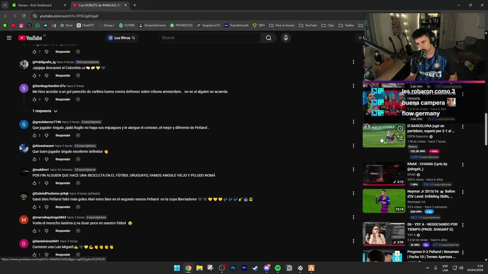
Task: Open @marceloquiroga5863 avatar
Action: [x=24, y=220]
